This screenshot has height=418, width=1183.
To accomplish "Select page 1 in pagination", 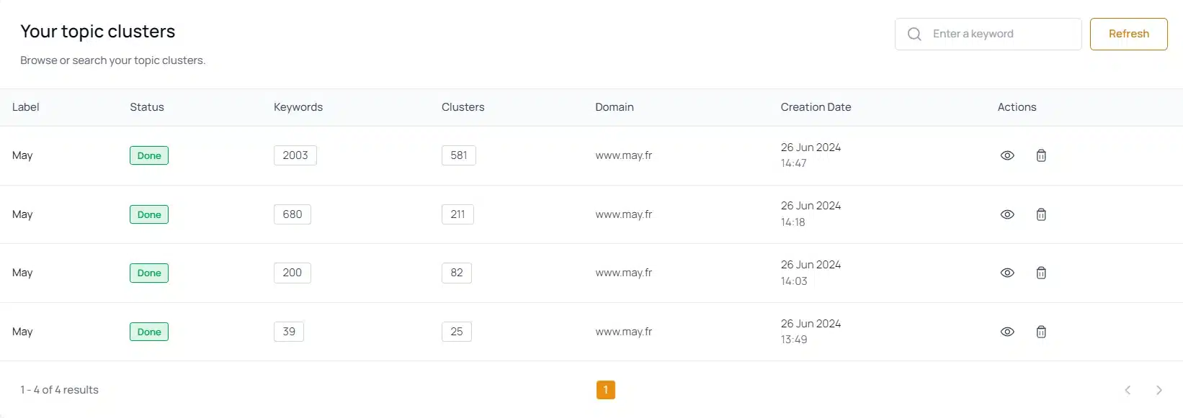I will pos(606,390).
